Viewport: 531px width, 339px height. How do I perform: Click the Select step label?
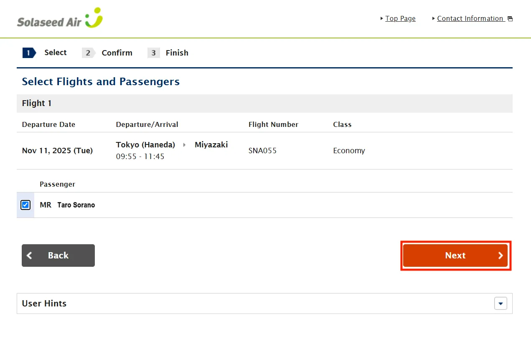(56, 53)
